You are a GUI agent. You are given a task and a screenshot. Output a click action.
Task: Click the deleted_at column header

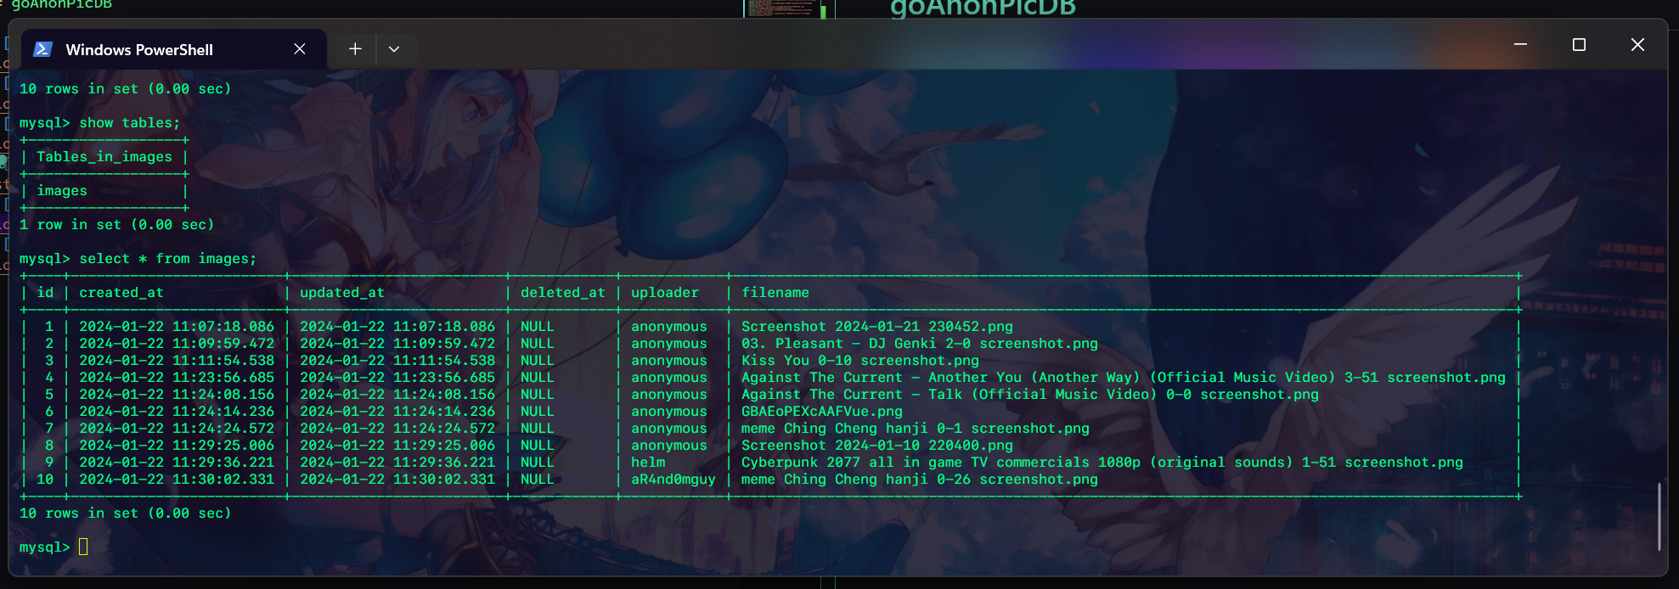pyautogui.click(x=563, y=293)
